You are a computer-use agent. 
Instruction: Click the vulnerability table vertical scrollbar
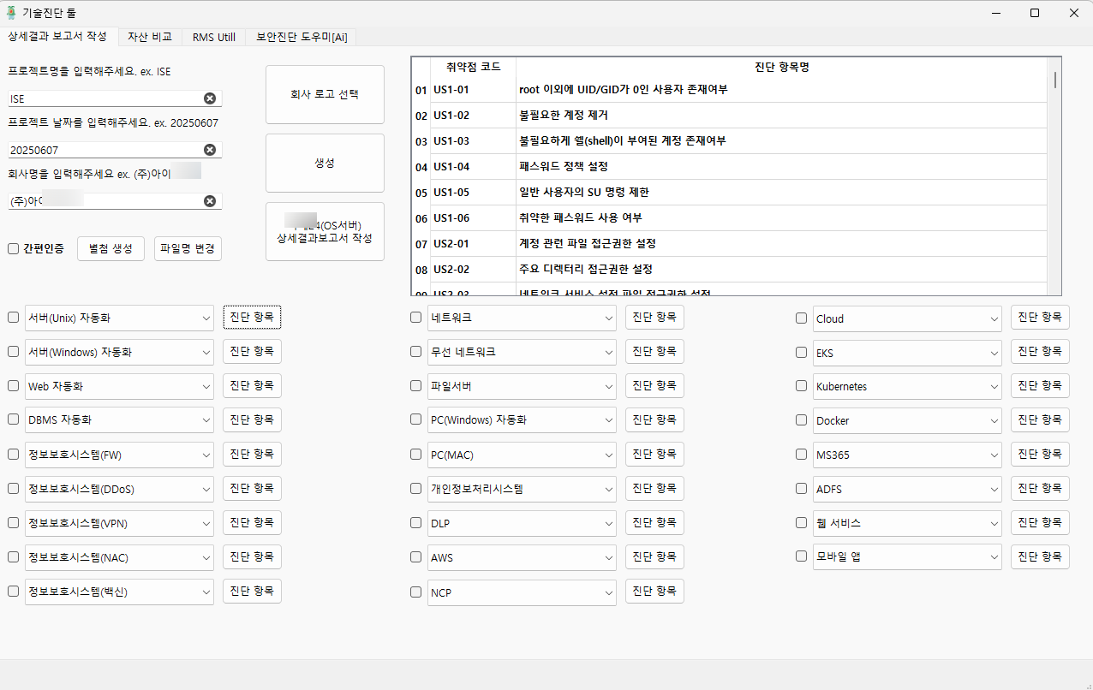(x=1054, y=171)
